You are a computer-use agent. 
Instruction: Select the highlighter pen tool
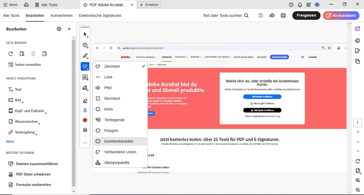85,56
